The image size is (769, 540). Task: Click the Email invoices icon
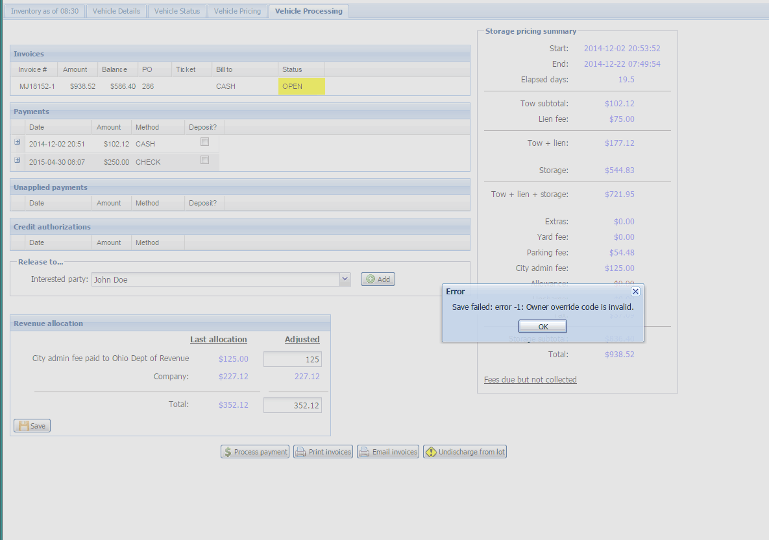[365, 452]
